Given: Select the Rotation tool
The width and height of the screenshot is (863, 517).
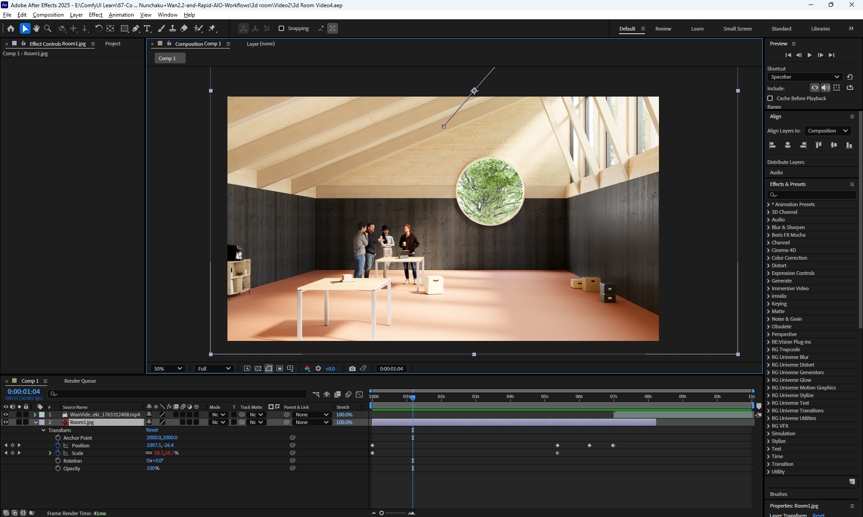Looking at the screenshot, I should [x=98, y=28].
